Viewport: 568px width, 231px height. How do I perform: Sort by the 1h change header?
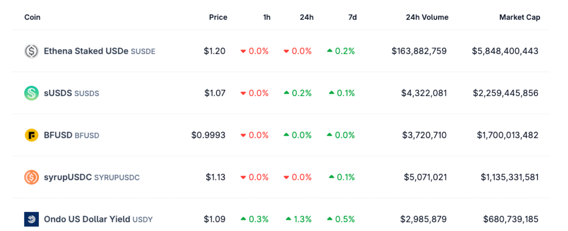pyautogui.click(x=266, y=17)
